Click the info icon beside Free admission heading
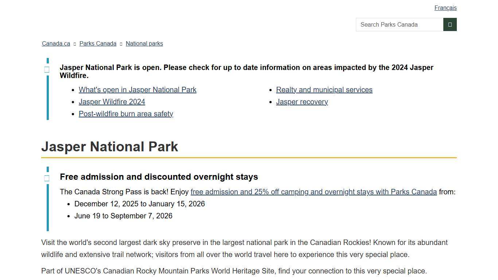 (x=47, y=178)
